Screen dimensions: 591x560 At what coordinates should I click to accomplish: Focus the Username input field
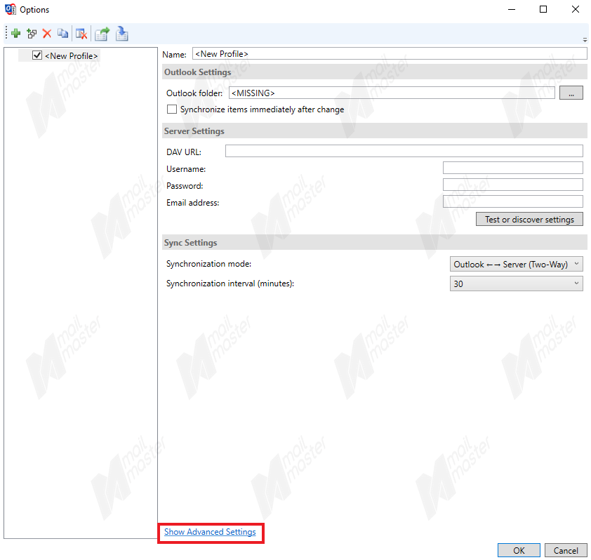click(x=512, y=168)
